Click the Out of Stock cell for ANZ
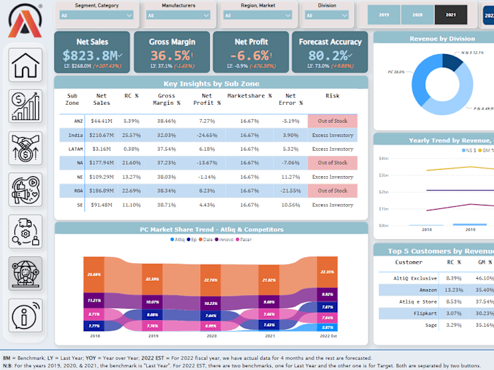 (x=333, y=121)
